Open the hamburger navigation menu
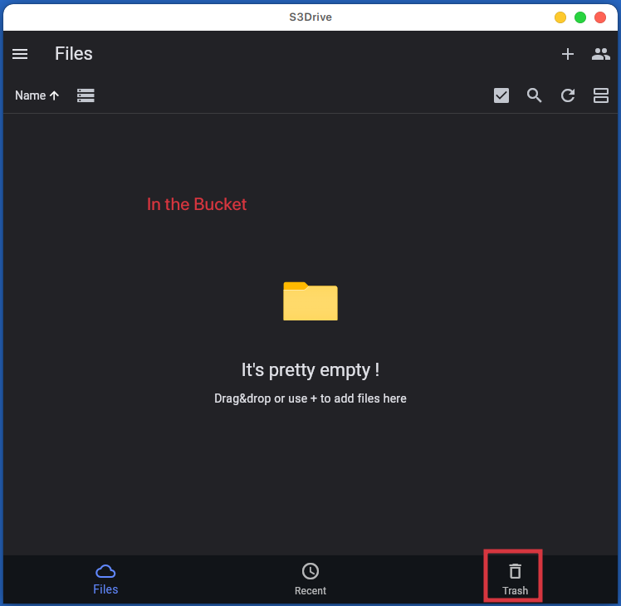621x606 pixels. [20, 54]
